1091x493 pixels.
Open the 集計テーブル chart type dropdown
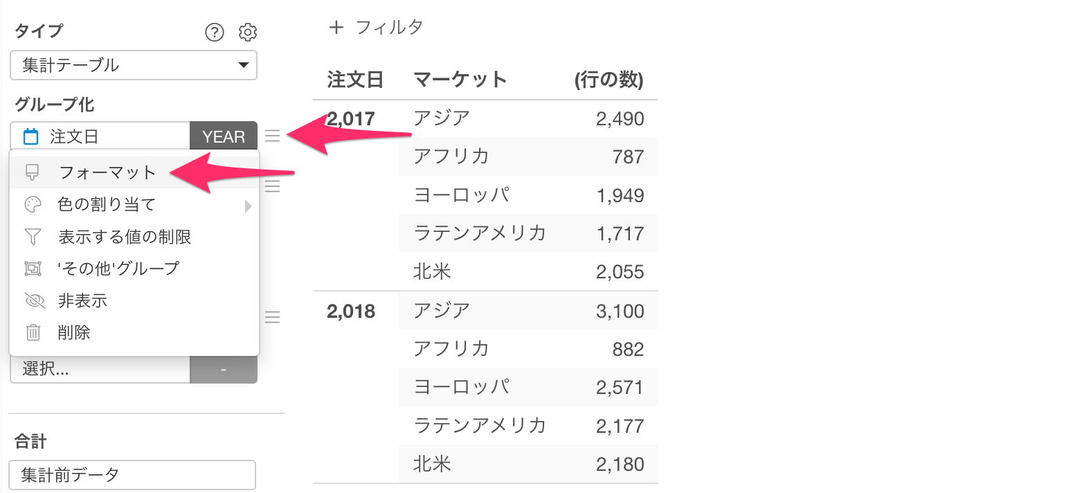(134, 65)
